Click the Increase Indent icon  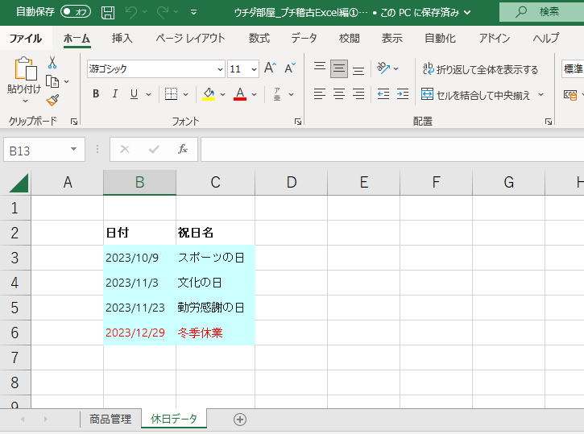tap(401, 94)
